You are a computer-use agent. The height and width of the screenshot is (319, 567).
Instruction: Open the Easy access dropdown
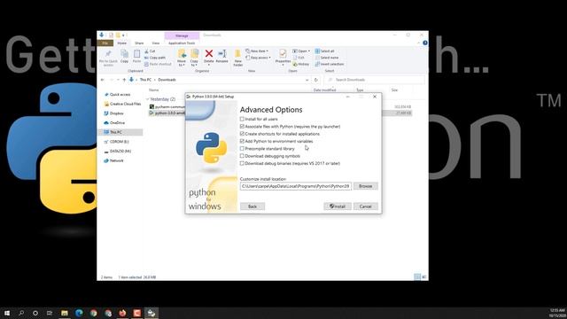point(258,58)
